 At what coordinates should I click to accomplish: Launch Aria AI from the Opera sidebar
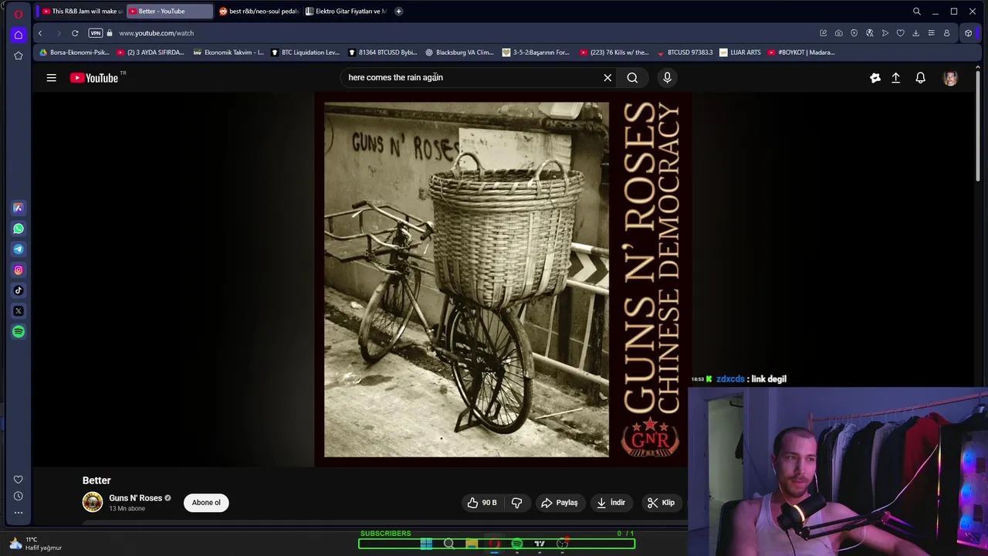click(x=19, y=208)
